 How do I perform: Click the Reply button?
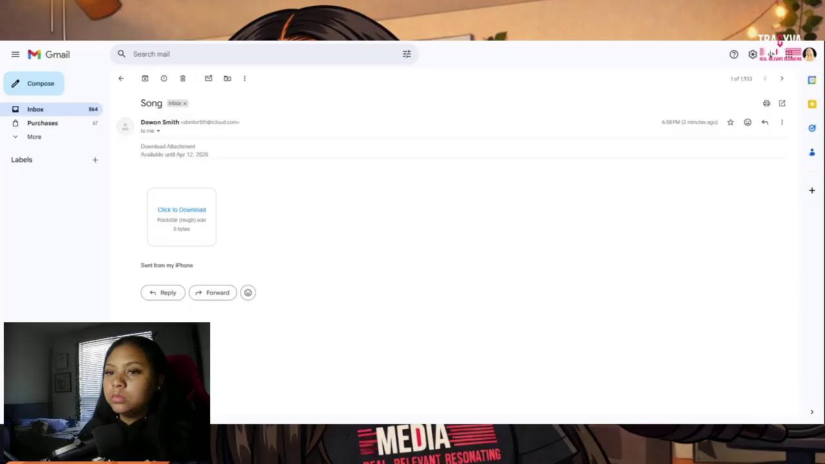click(163, 293)
